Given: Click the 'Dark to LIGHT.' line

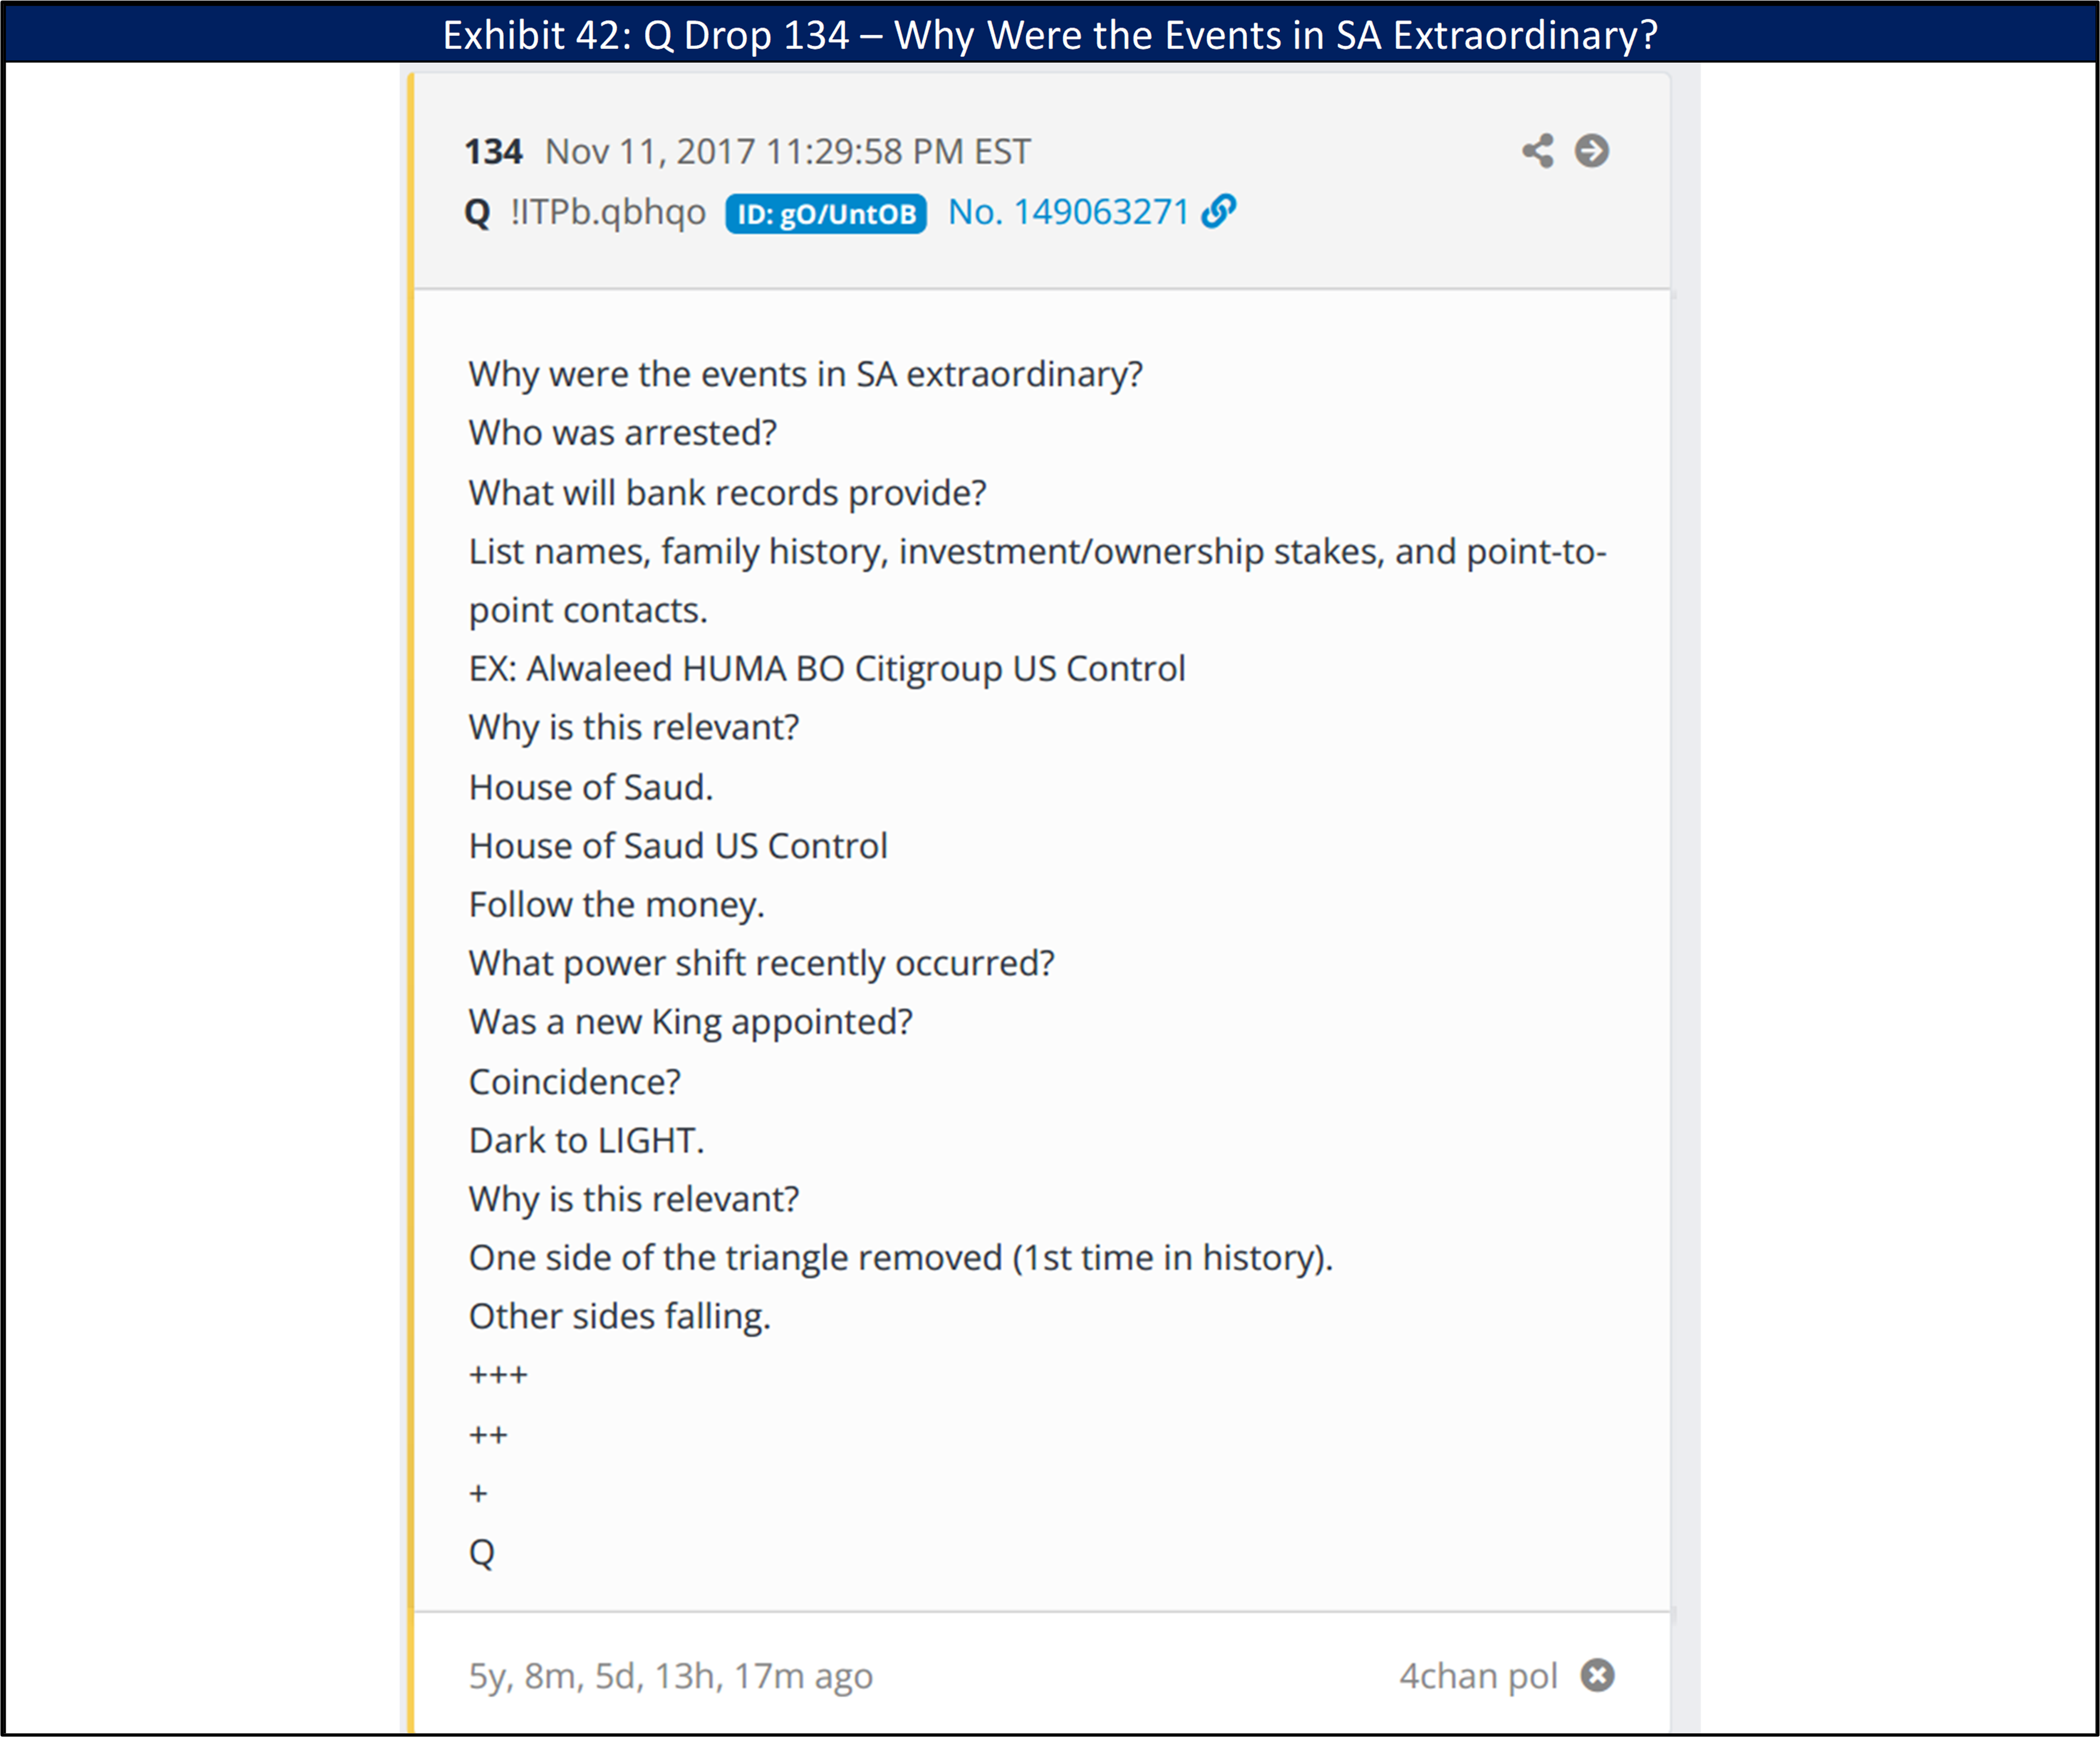Looking at the screenshot, I should pyautogui.click(x=586, y=1141).
